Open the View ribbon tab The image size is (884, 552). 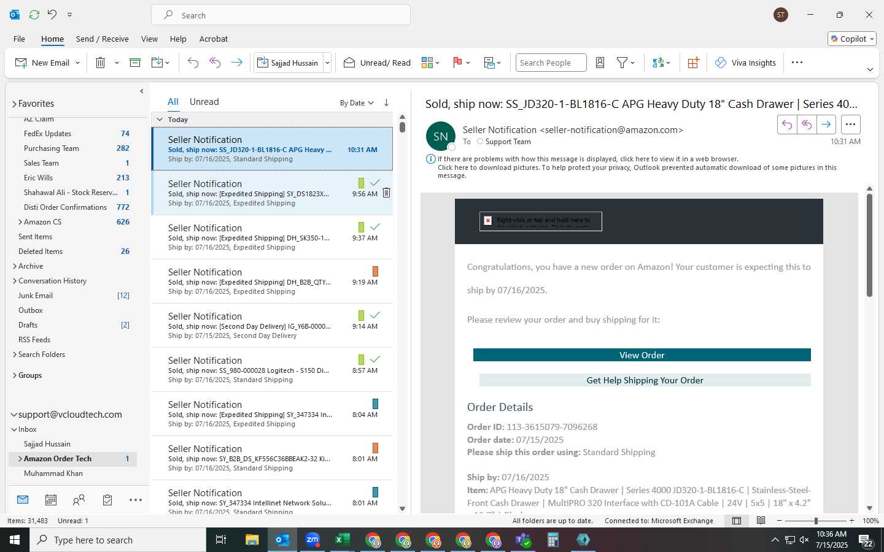[x=149, y=39]
